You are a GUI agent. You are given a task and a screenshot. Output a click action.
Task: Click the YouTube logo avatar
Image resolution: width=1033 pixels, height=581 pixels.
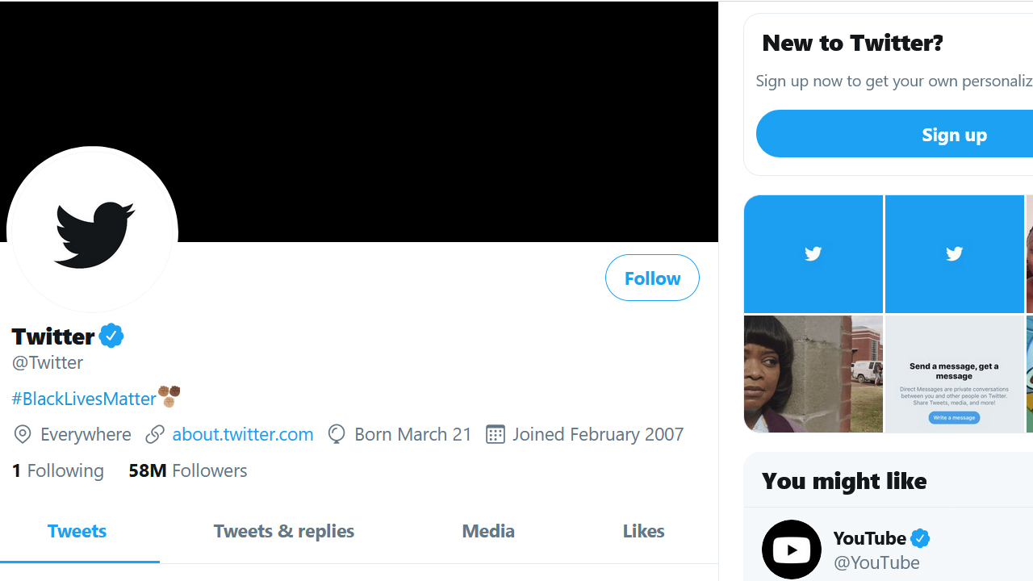[791, 550]
